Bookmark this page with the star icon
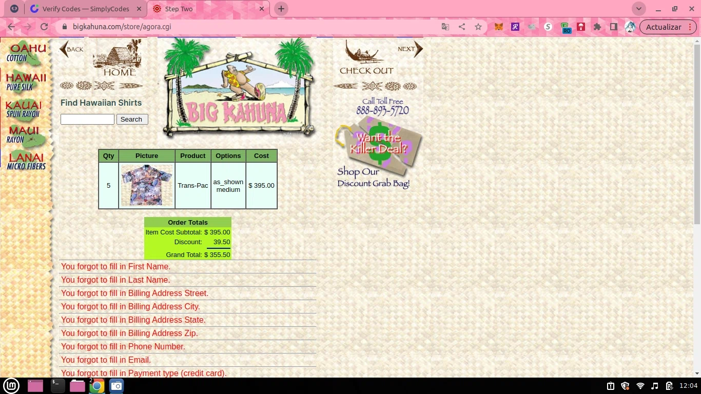 click(478, 27)
